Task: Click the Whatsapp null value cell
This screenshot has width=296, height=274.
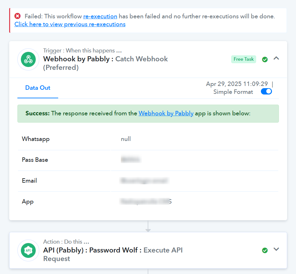Action: click(194, 139)
